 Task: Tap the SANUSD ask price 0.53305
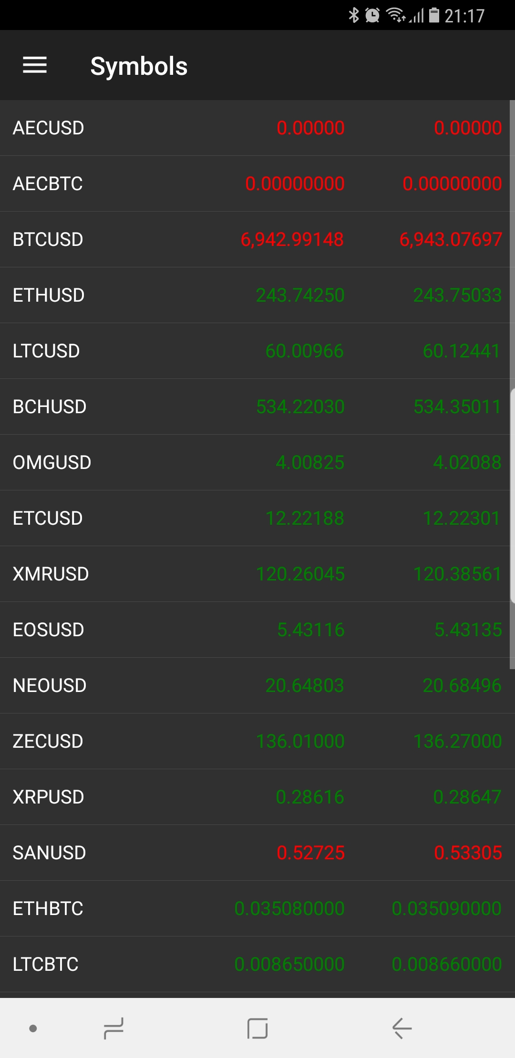point(468,853)
